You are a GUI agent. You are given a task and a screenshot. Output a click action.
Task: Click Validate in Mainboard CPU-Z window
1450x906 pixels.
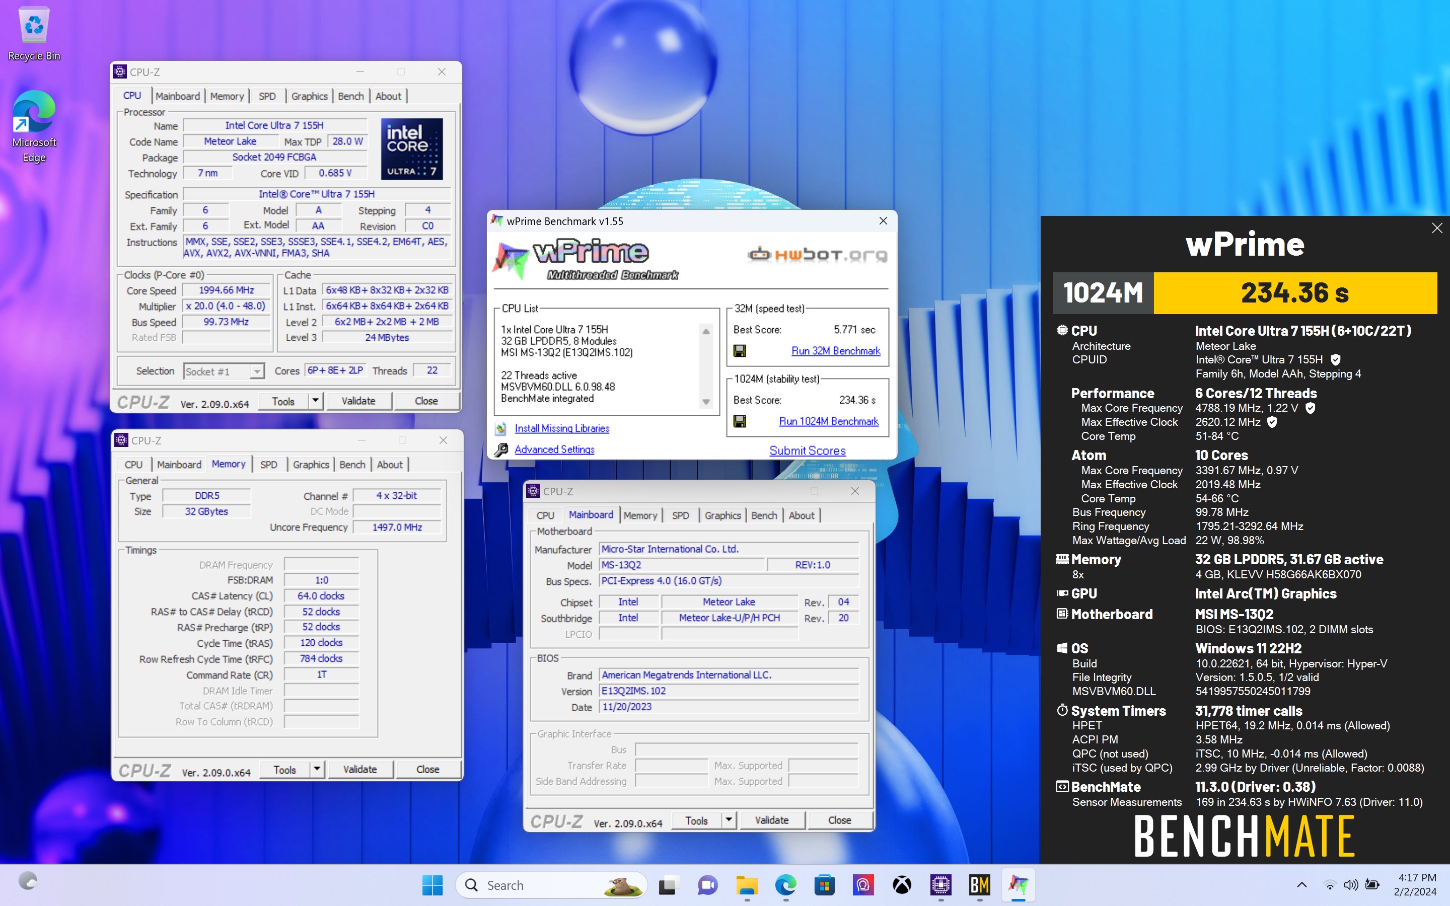[772, 820]
